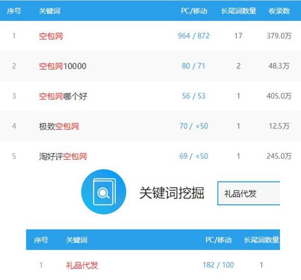Viewport: 301px width, 280px height.
Task: Click the 80 / 71 PC/mobile value
Action: (x=193, y=66)
